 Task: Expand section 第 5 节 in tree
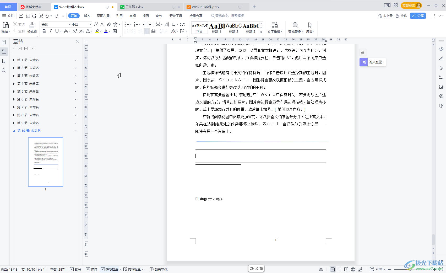coord(14,92)
